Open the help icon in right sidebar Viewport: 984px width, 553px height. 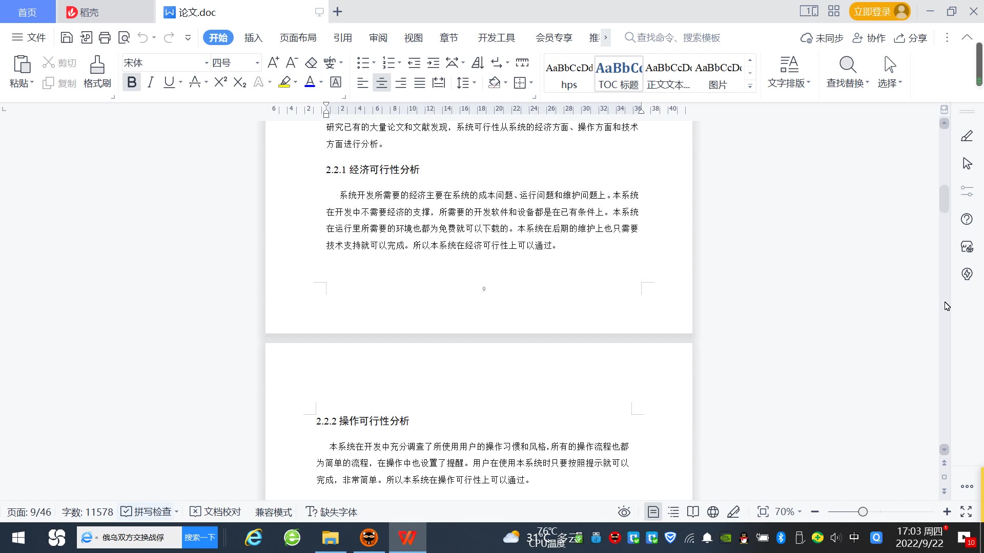point(967,219)
